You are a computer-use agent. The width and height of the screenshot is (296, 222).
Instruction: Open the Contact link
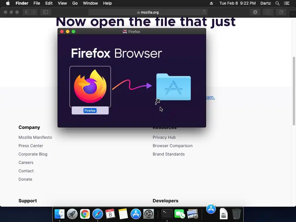26,171
